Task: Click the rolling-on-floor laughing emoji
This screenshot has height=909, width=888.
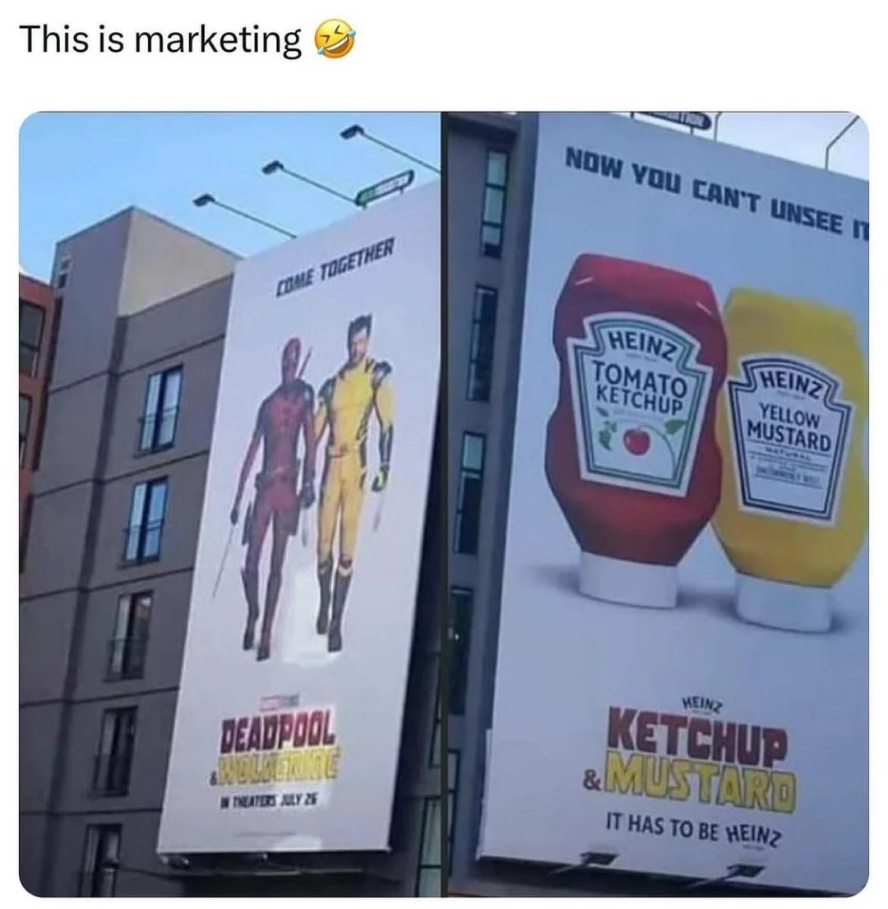Action: 335,39
